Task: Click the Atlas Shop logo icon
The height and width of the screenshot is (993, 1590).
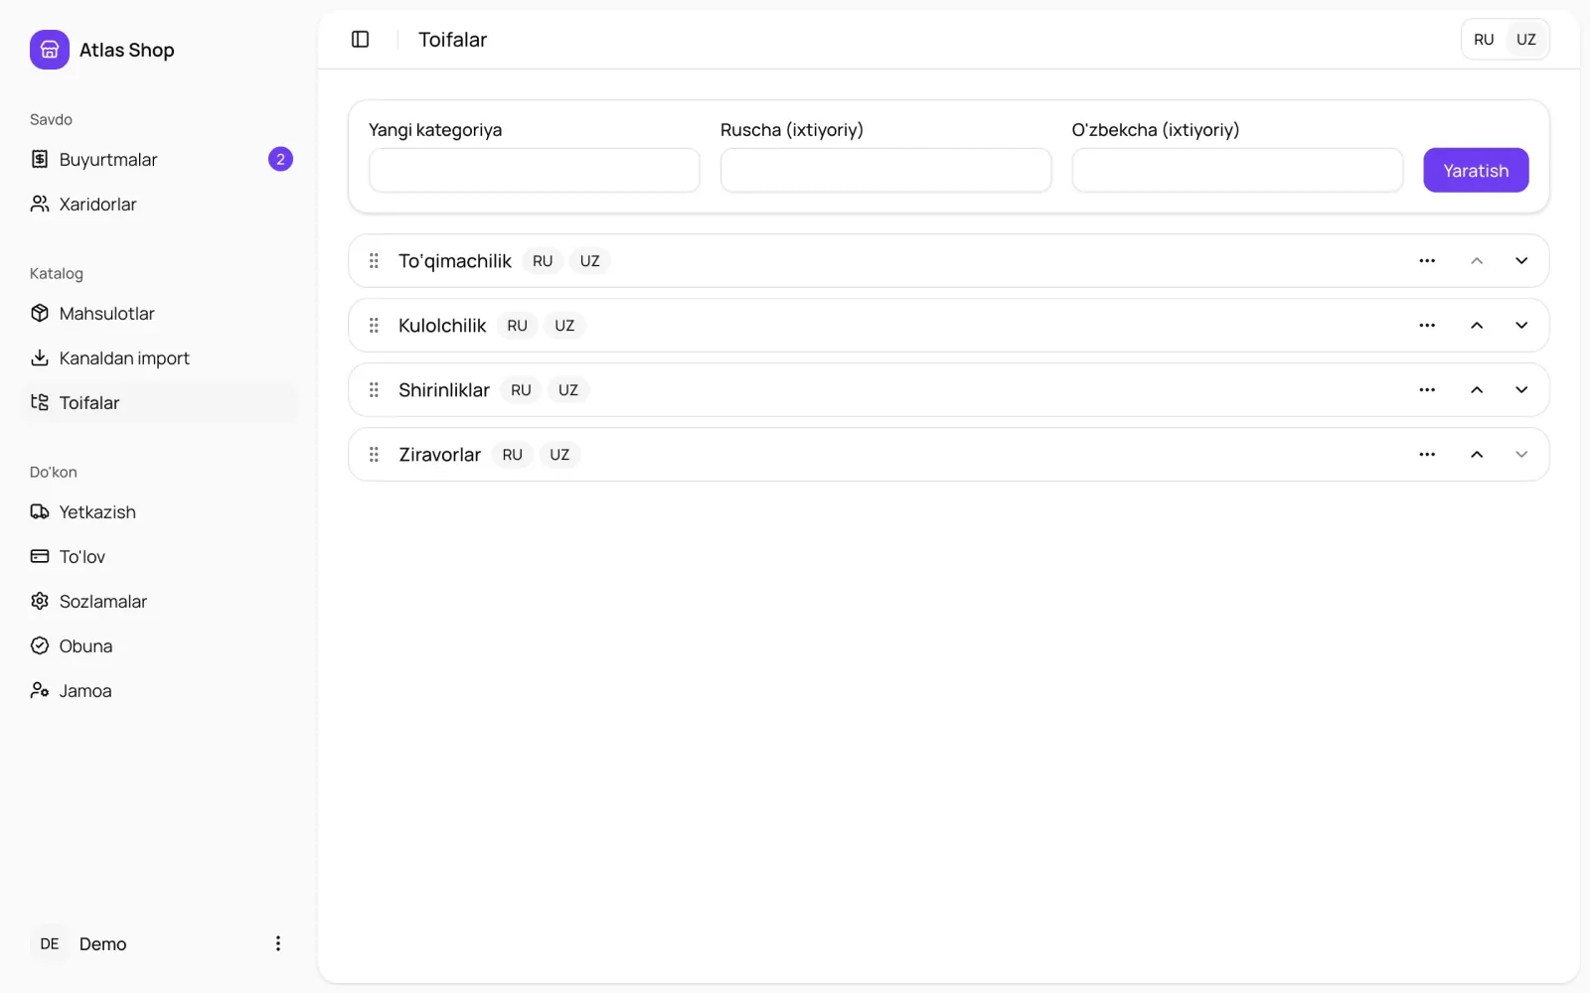Action: [50, 50]
